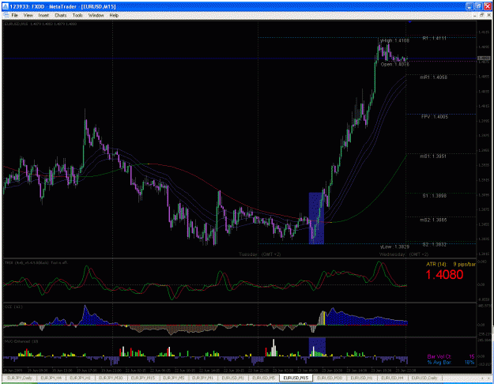Screen dimensions: 494x384
Task: Open the Insert menu
Action: (x=43, y=15)
